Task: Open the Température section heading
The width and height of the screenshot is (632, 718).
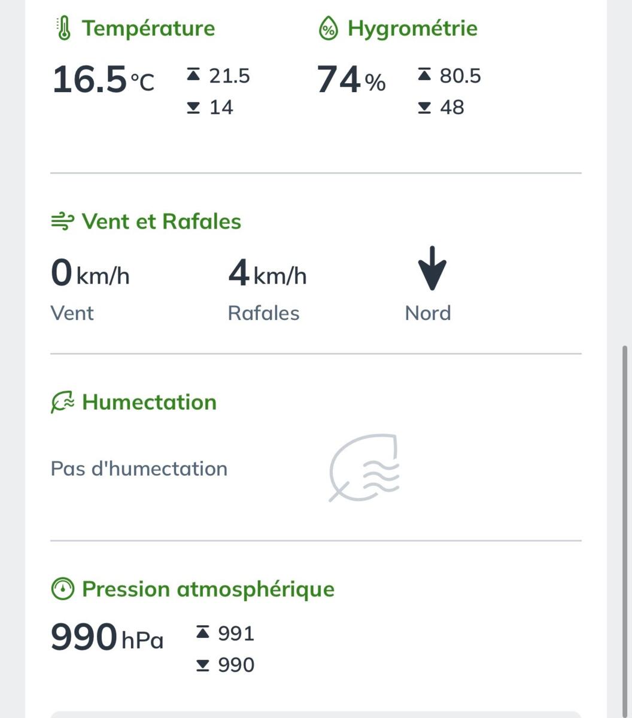Action: pos(148,28)
